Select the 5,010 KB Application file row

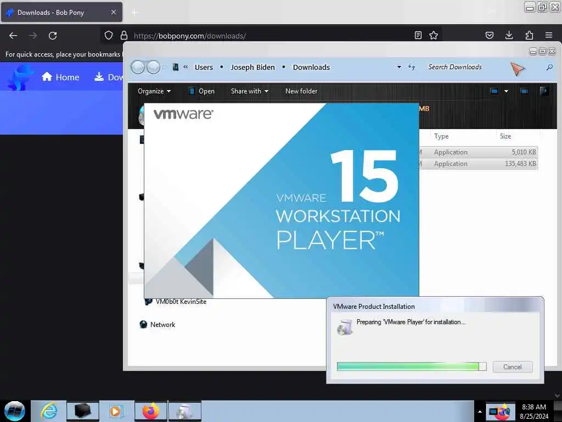tap(479, 152)
